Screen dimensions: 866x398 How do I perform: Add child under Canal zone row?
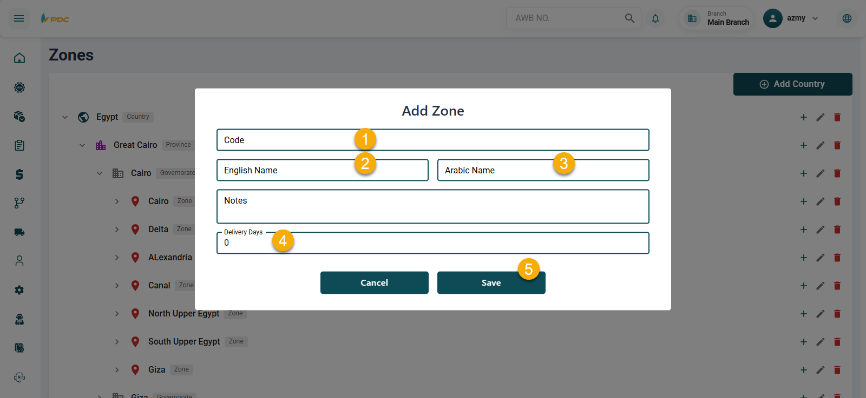[x=804, y=286]
